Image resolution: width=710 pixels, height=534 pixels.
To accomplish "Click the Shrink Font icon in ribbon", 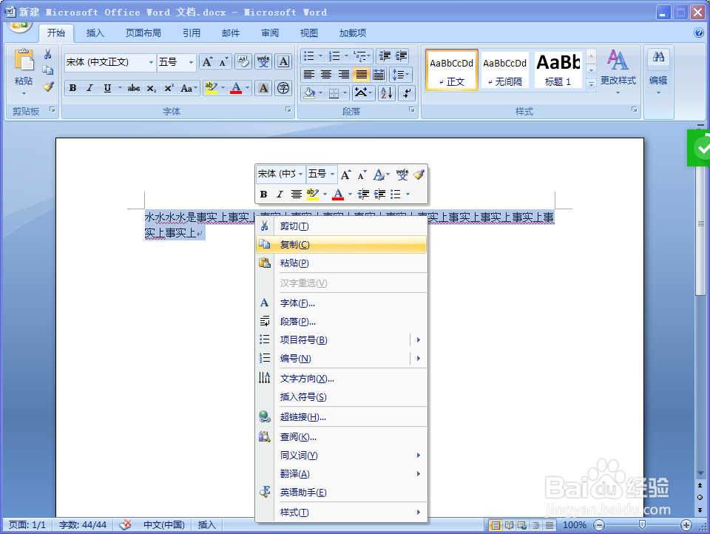I will 223,61.
